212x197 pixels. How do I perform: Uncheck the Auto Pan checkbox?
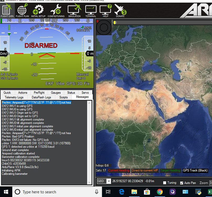[182, 183]
